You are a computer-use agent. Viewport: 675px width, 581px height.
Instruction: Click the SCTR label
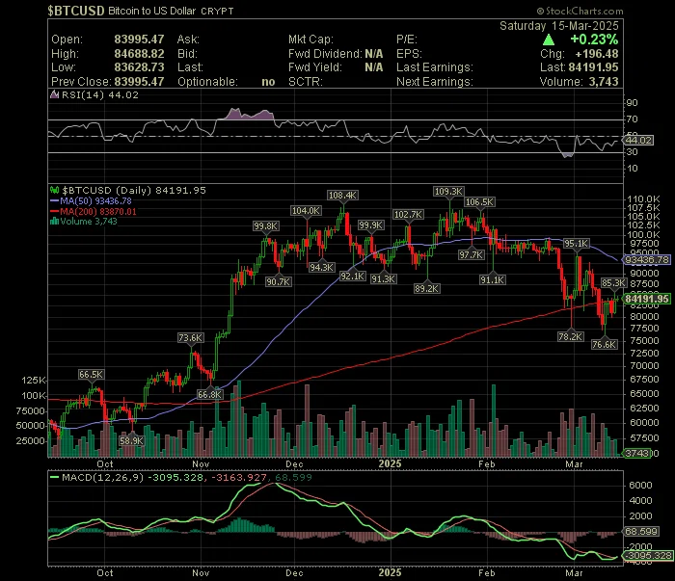[306, 82]
